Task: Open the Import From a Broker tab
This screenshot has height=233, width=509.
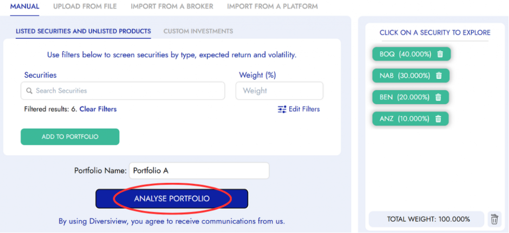Action: (172, 6)
